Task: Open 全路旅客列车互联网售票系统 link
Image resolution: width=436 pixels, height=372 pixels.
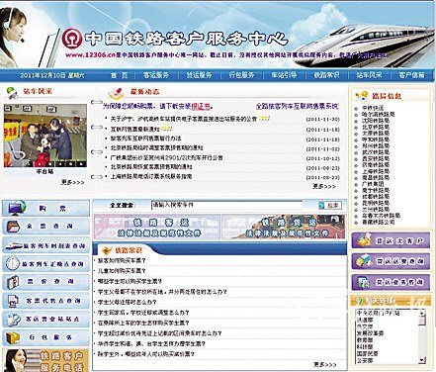Action: click(297, 107)
